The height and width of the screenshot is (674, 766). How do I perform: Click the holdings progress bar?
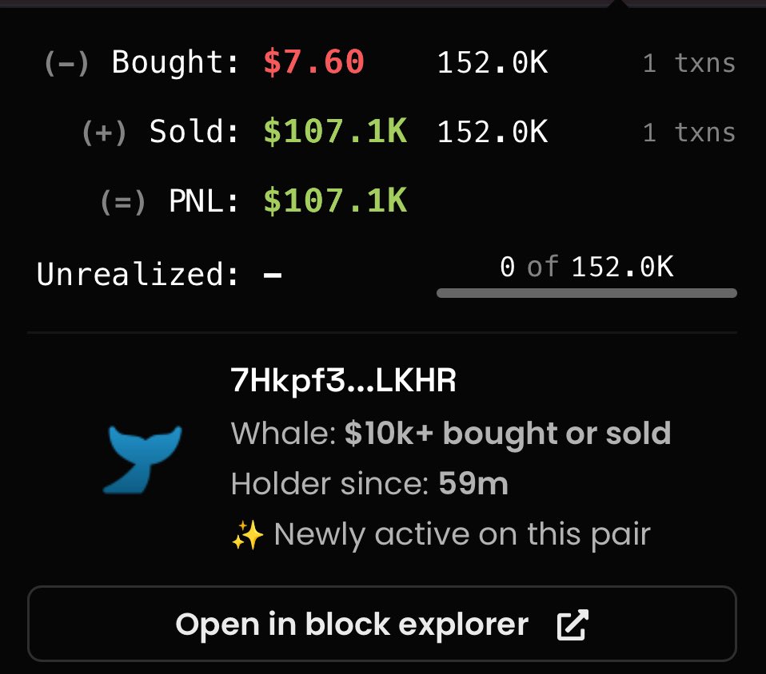[x=586, y=293]
